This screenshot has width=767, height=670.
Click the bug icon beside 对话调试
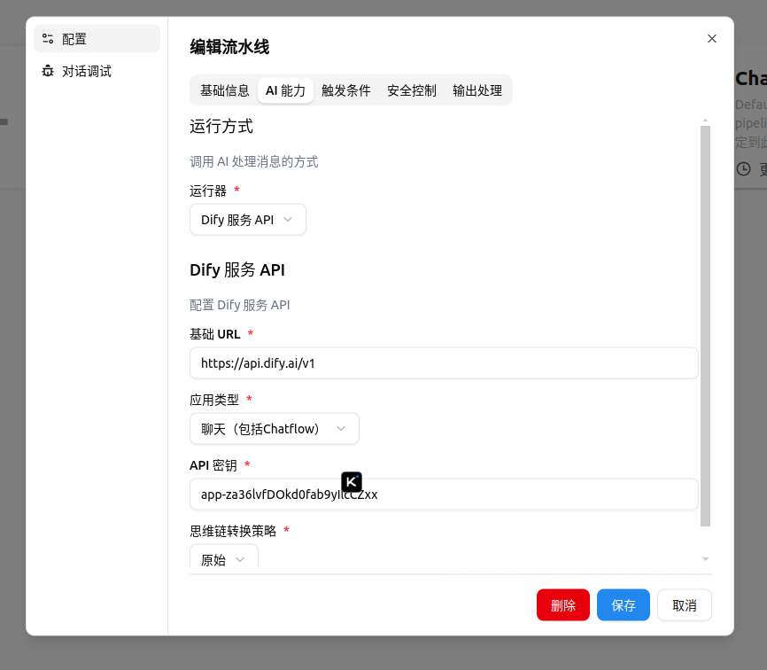pos(48,72)
